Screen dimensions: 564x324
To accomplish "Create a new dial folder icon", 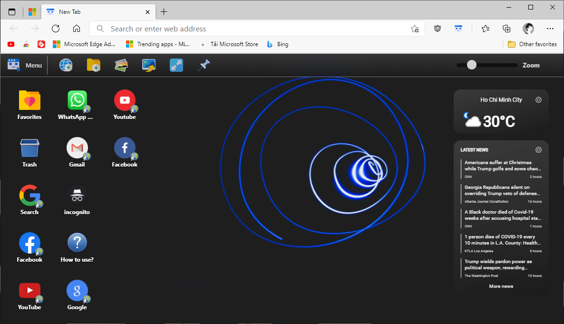I will [x=93, y=65].
